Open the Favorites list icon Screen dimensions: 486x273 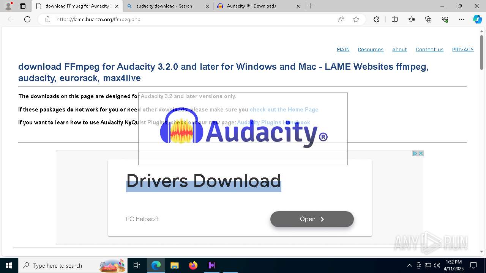tap(412, 19)
